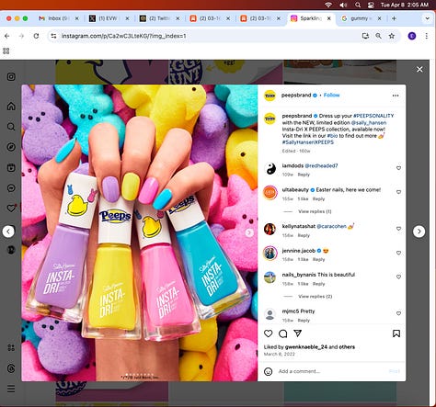Screen dimensions: 436x407
Task: Save post with bookmark icon
Action: pyautogui.click(x=396, y=334)
